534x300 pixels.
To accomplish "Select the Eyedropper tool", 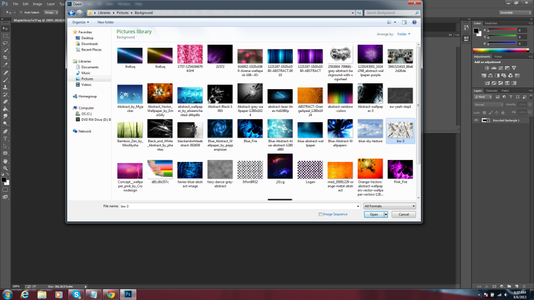I will 5,65.
